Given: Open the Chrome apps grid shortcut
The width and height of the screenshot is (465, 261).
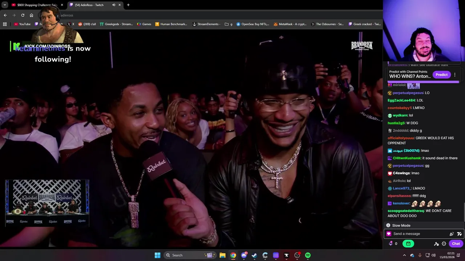Looking at the screenshot, I should 5,24.
